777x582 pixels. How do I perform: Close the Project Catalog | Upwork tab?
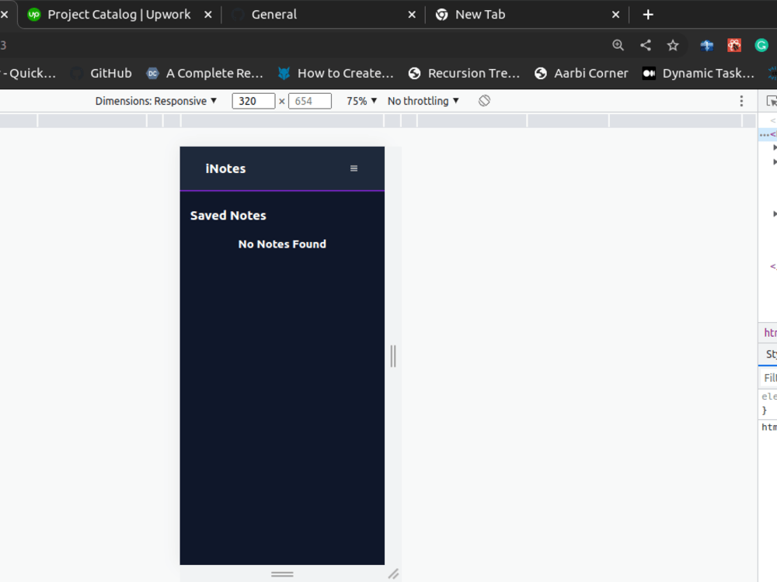(x=208, y=15)
